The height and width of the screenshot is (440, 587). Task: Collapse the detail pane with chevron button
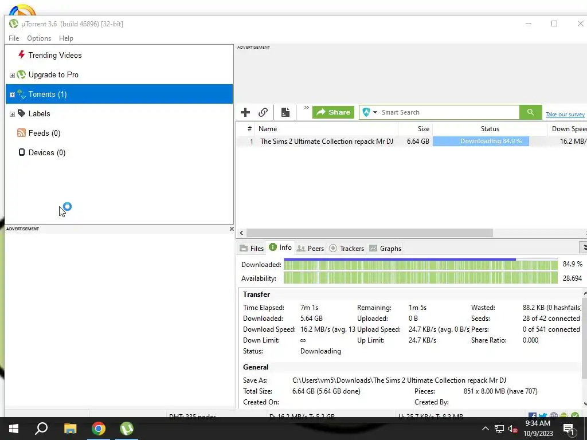click(584, 247)
